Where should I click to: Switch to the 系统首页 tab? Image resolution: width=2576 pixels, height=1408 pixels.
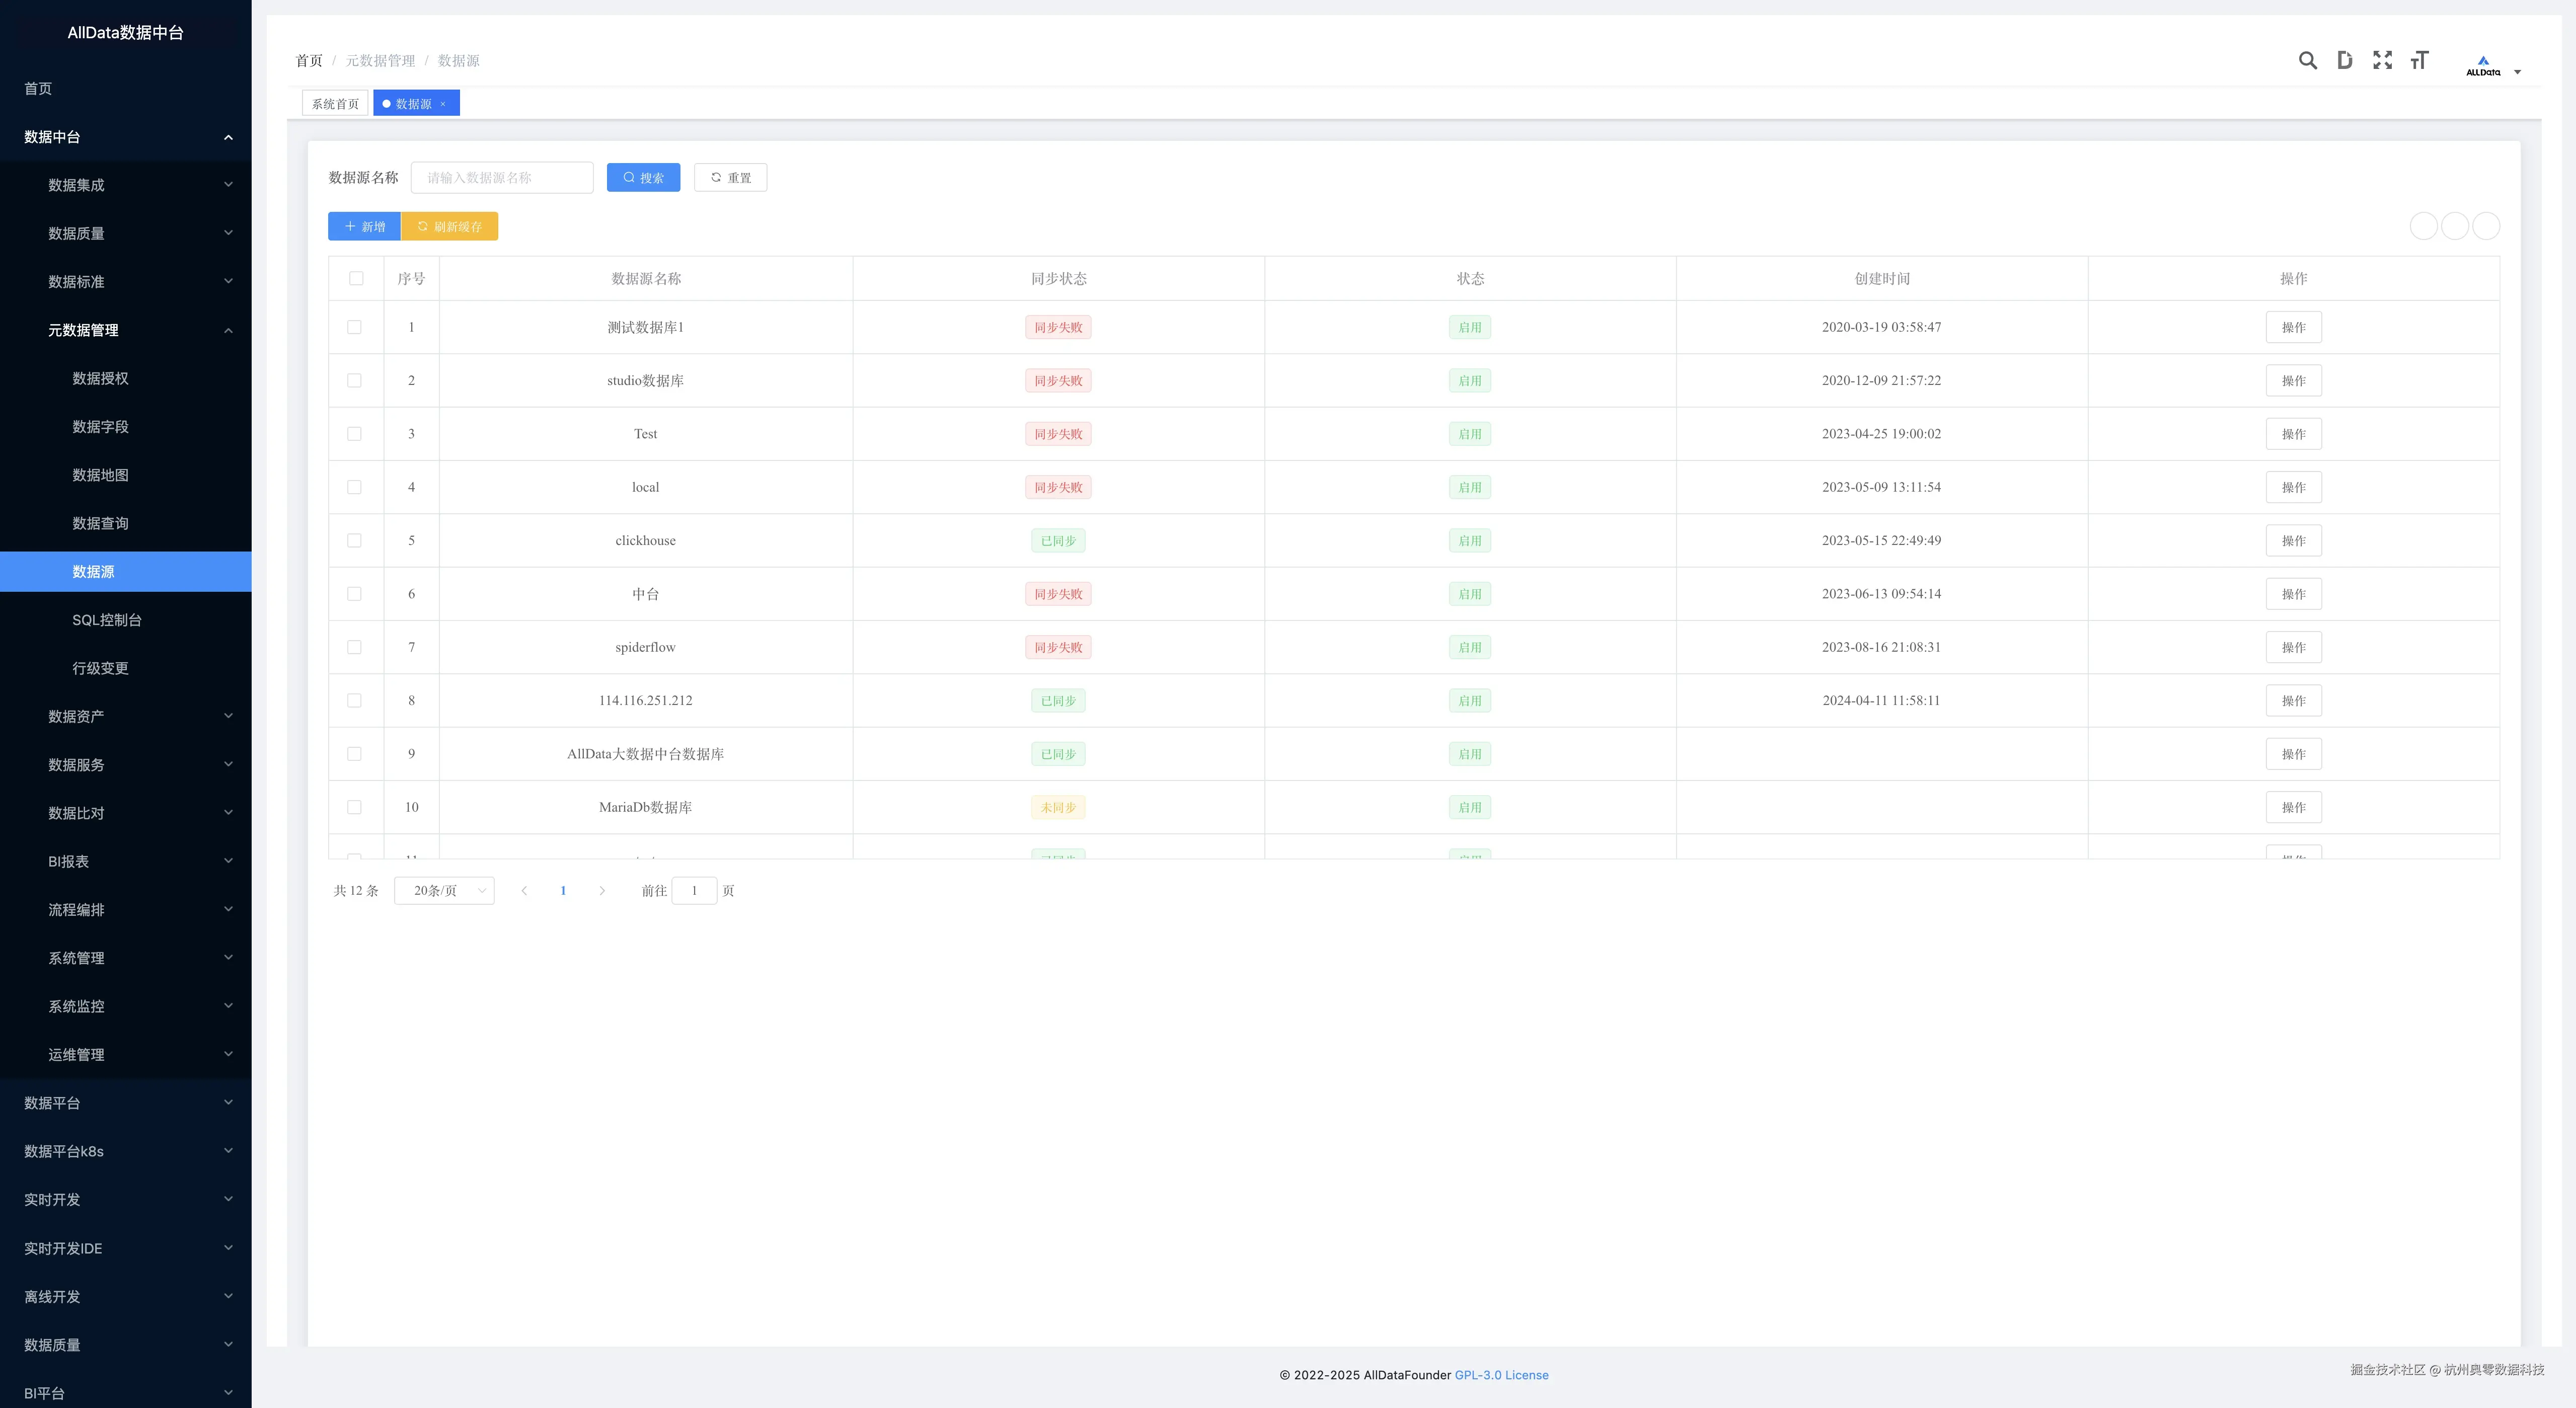tap(335, 104)
